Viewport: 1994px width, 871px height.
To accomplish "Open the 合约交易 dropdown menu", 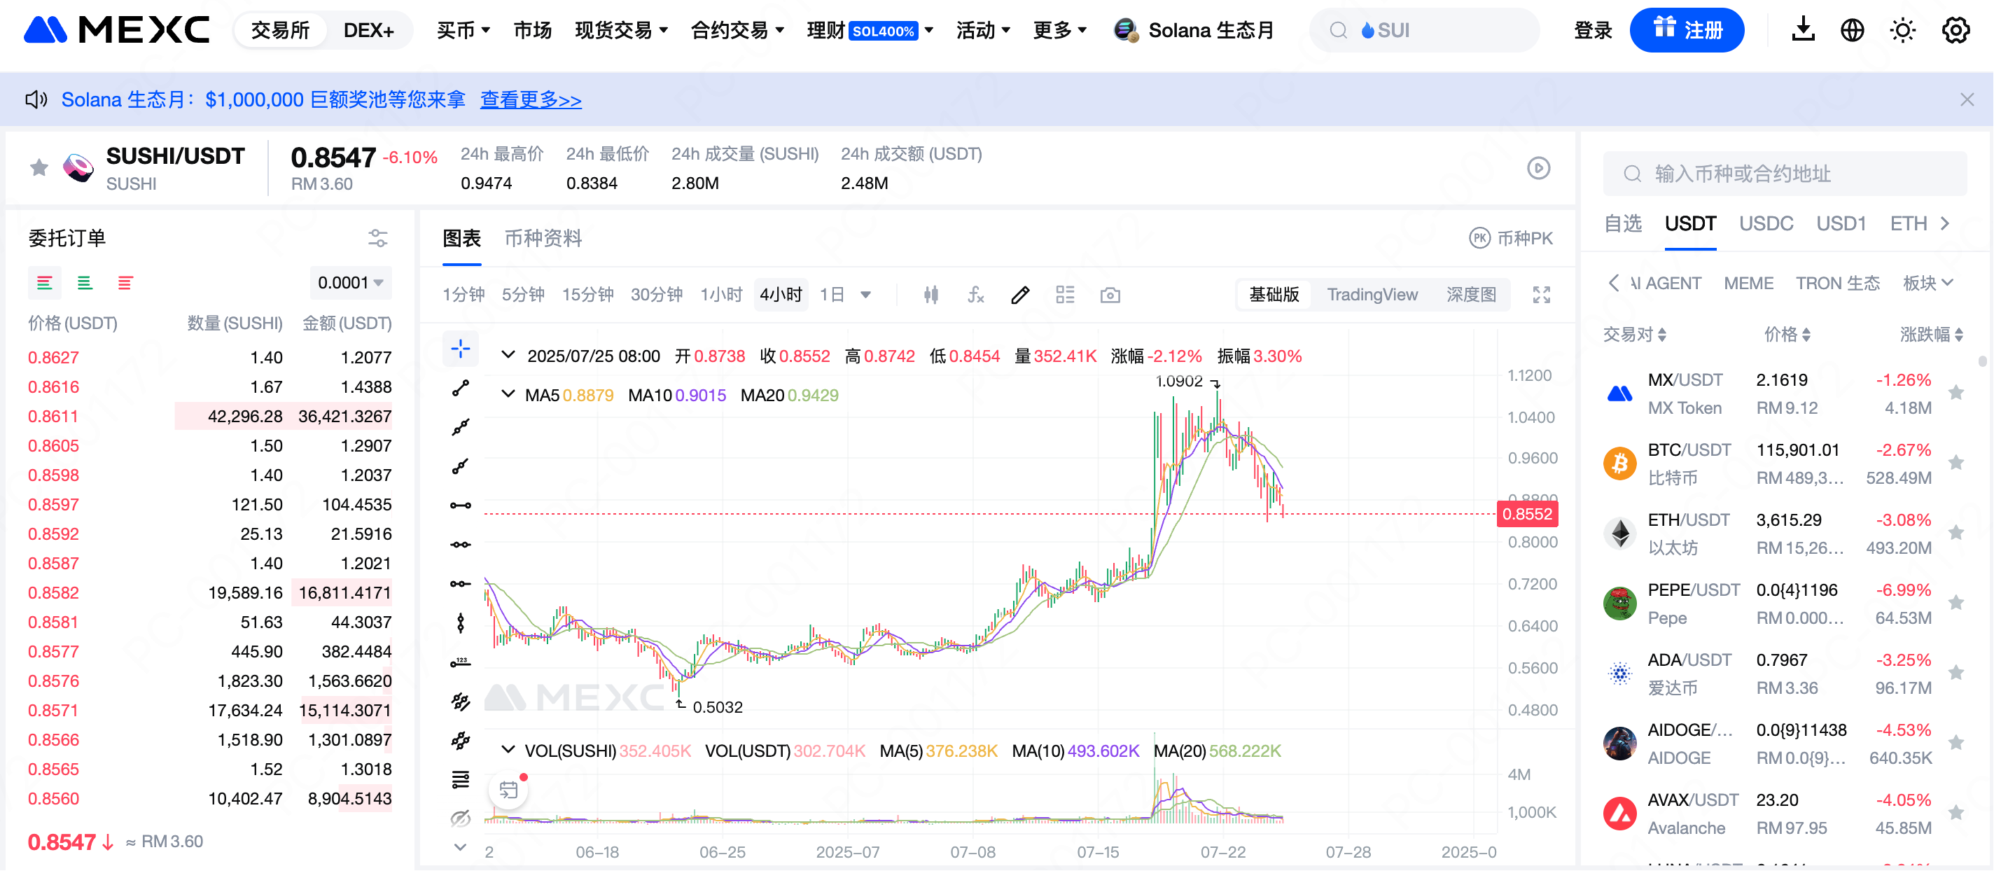I will tap(737, 30).
